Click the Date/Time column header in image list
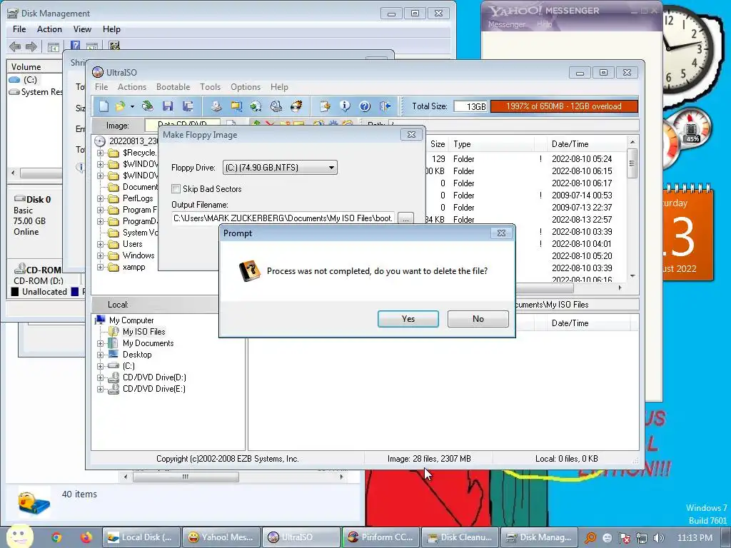 click(588, 144)
